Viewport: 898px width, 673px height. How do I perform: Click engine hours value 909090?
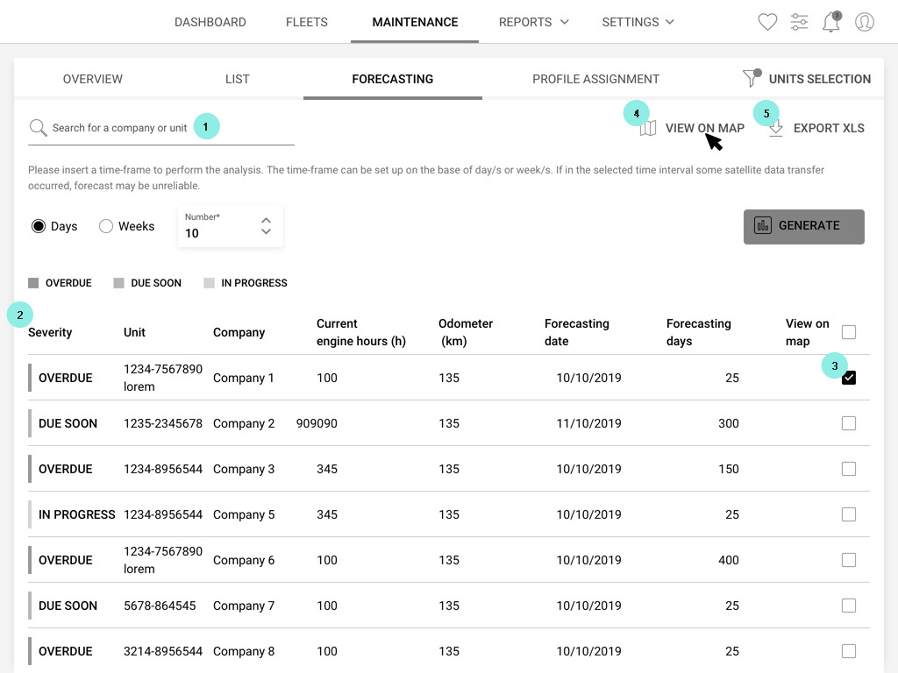tap(317, 423)
